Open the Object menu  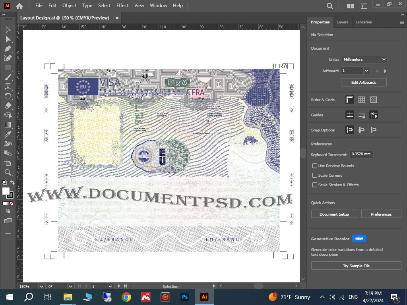click(69, 6)
